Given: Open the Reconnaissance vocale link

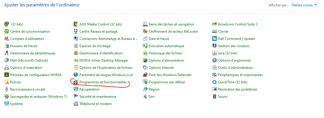Looking at the screenshot, I should pyautogui.click(x=27, y=89).
